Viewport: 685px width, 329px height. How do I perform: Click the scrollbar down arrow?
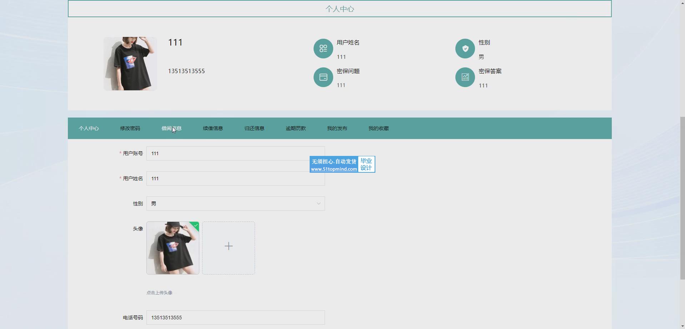coord(682,326)
